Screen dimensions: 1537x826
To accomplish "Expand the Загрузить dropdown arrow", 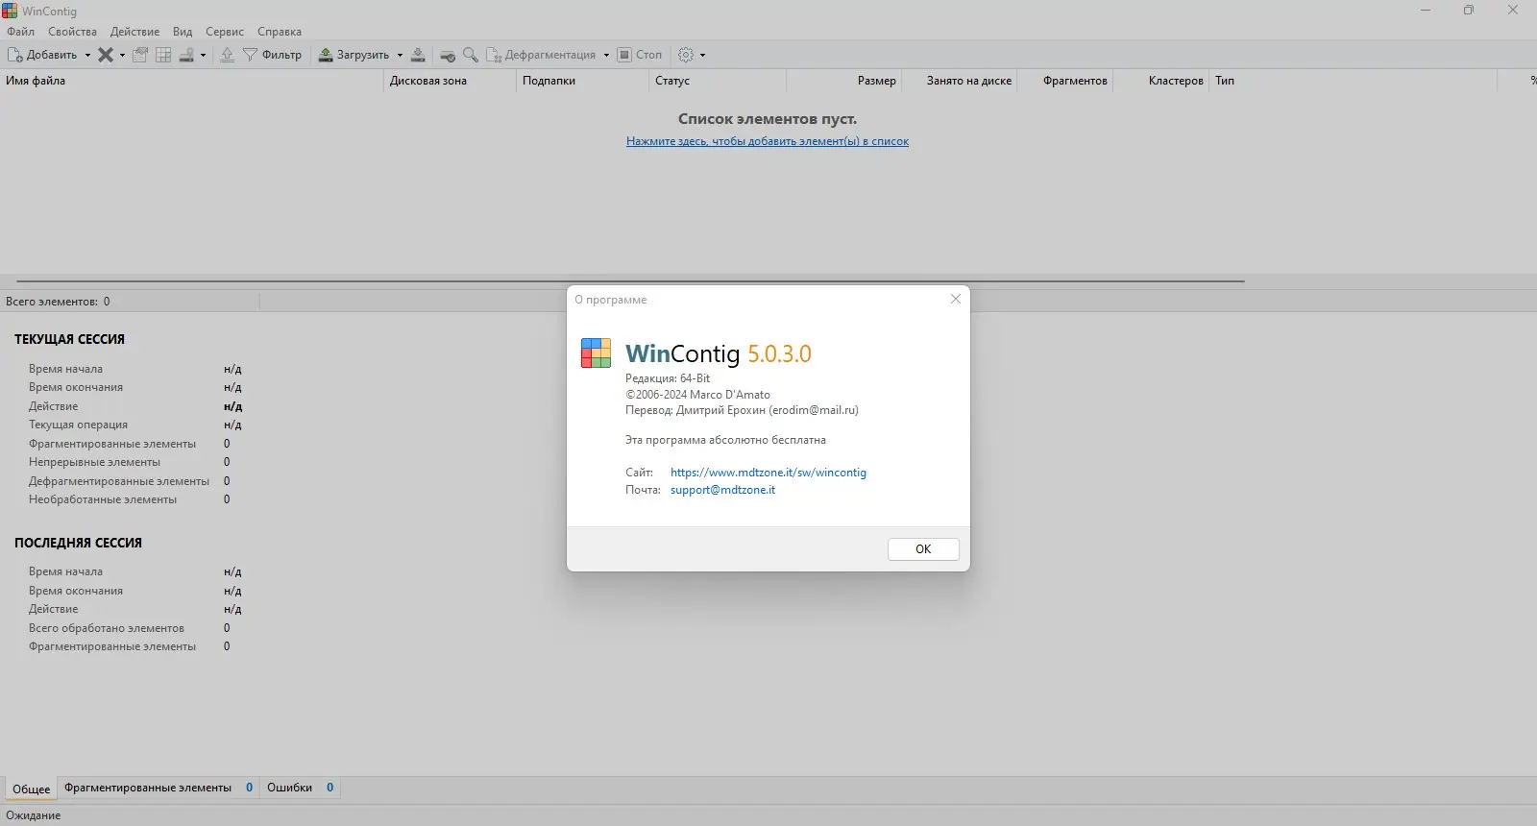I will pyautogui.click(x=400, y=55).
